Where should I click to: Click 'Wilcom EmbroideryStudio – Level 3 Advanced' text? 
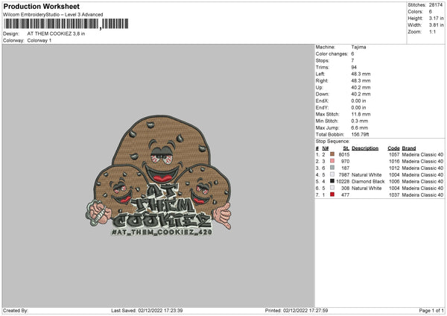point(53,15)
